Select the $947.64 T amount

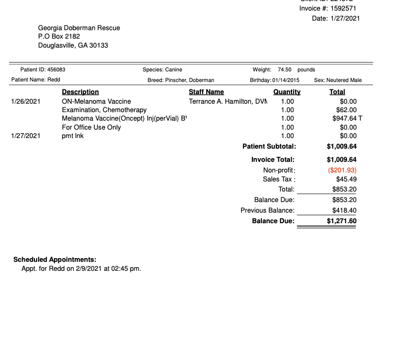click(x=347, y=118)
